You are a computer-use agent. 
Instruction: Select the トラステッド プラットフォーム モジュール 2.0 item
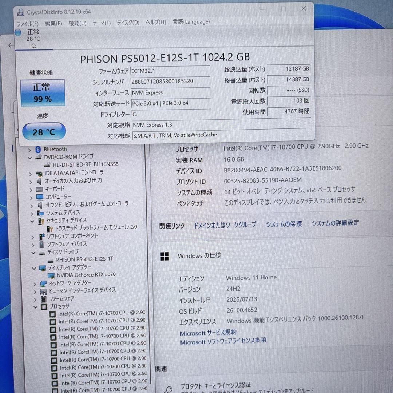pos(96,227)
